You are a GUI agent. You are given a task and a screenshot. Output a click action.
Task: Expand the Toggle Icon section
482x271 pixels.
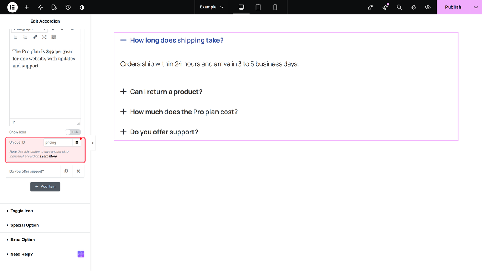pyautogui.click(x=45, y=211)
